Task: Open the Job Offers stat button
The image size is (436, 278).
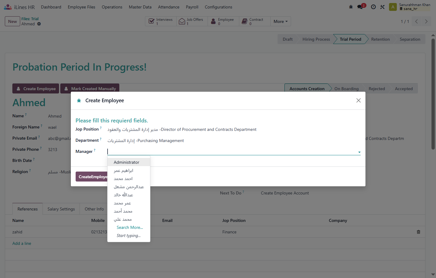Action: click(192, 21)
